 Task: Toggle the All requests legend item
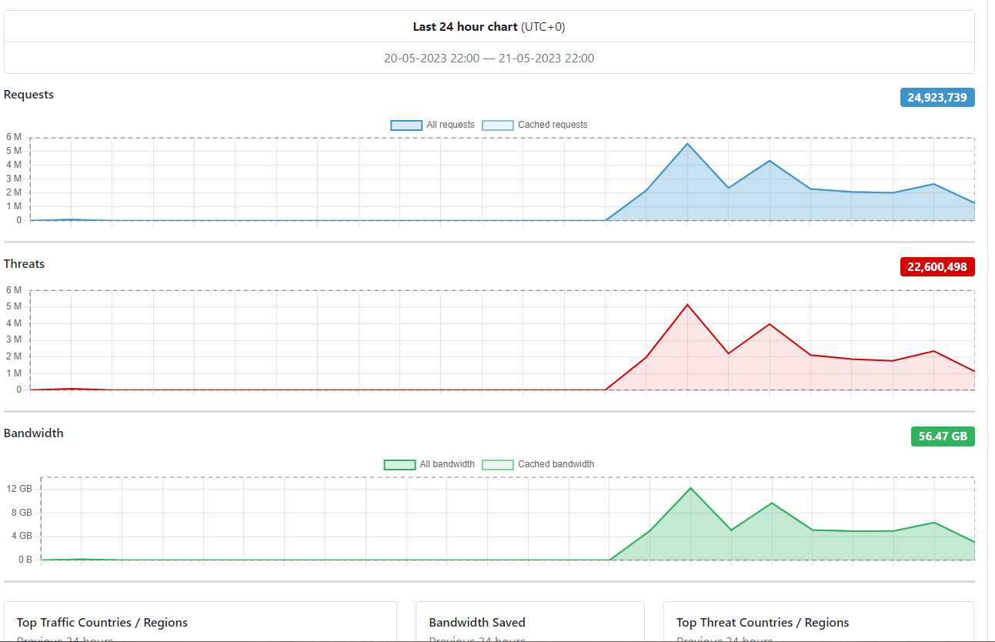[432, 125]
